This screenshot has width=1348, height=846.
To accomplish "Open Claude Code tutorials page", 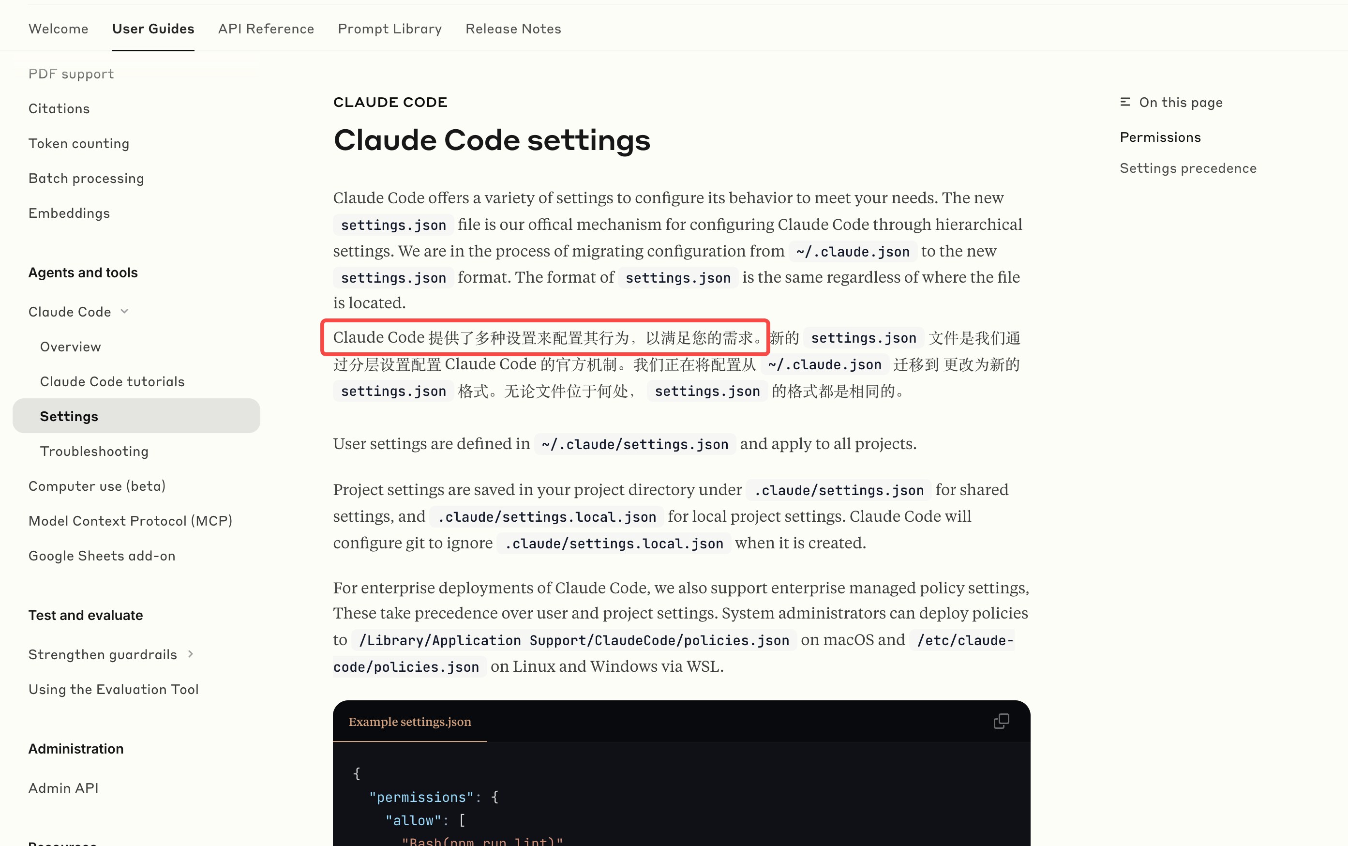I will 112,381.
